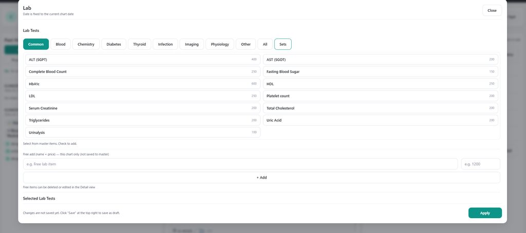
Task: Click the 'Free add (name + price)' hint
Action: tap(66, 154)
